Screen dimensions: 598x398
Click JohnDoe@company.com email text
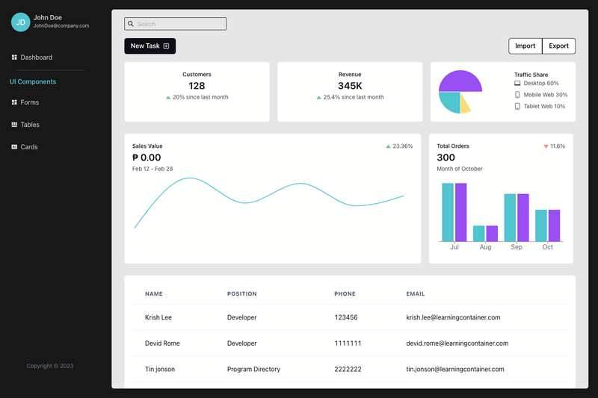(x=61, y=26)
